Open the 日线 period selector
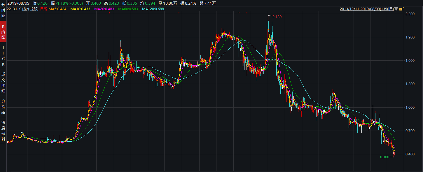This screenshot has height=172, width=423. (43, 9)
